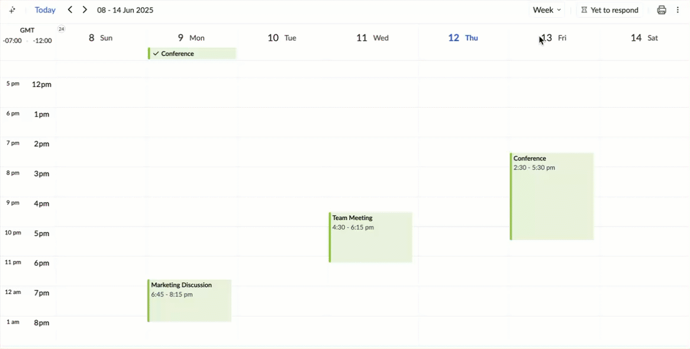The height and width of the screenshot is (349, 690).
Task: Select the 9 Mon day header
Action: [191, 38]
